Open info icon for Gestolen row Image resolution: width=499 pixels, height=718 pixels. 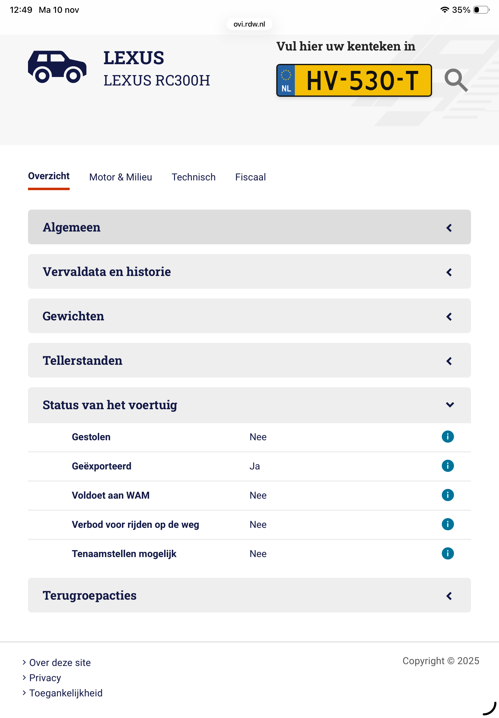pyautogui.click(x=447, y=436)
